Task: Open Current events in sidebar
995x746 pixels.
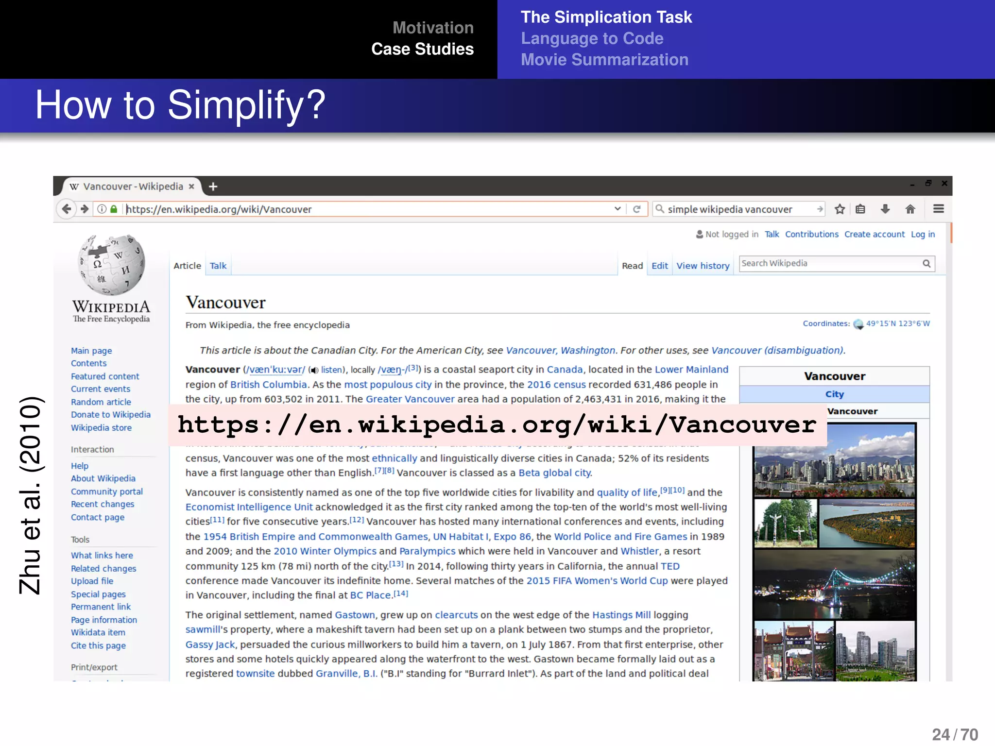Action: [101, 389]
